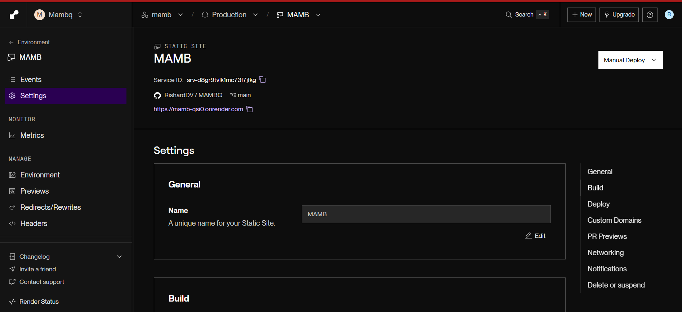Open Events in the sidebar
Viewport: 682px width, 312px height.
click(x=66, y=80)
